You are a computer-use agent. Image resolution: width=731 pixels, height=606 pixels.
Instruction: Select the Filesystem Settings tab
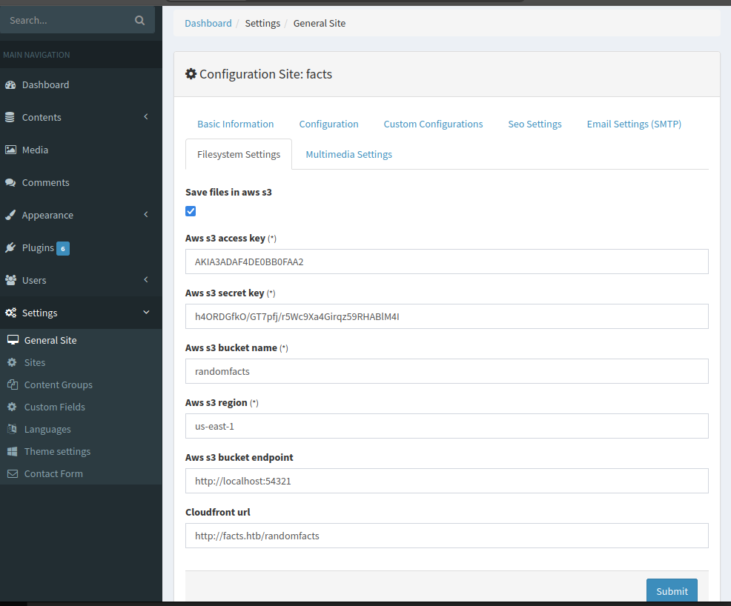pos(239,154)
